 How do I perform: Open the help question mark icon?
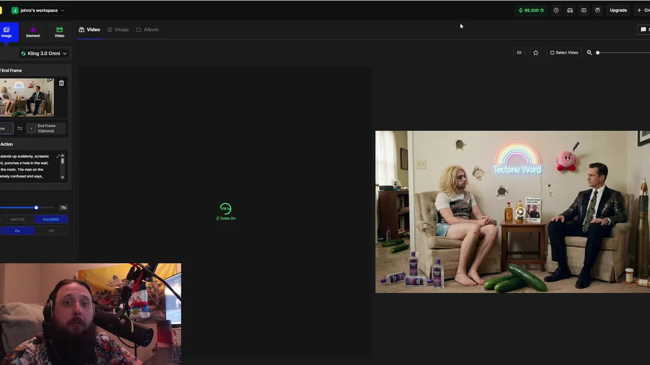[x=556, y=10]
